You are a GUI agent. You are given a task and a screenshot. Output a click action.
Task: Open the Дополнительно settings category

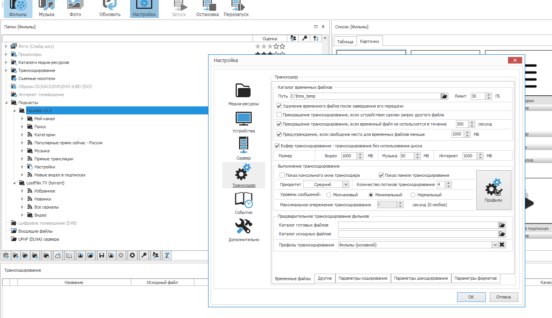click(243, 230)
